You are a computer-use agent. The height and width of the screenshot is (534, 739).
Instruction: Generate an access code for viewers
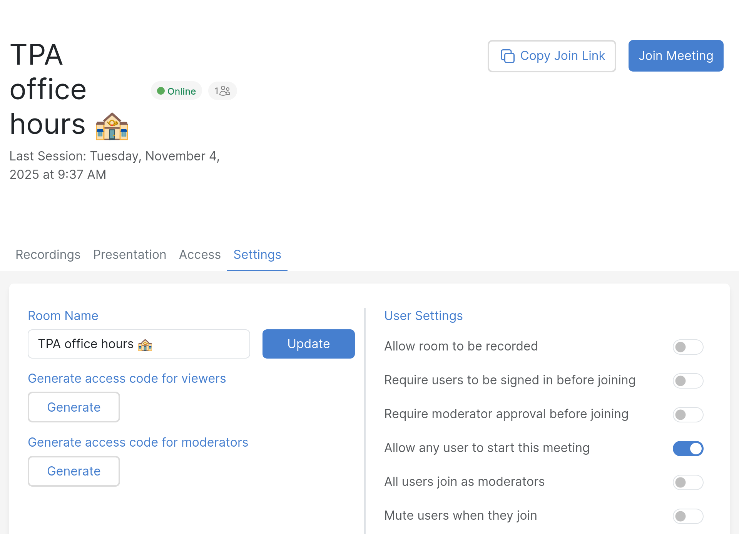pyautogui.click(x=74, y=407)
